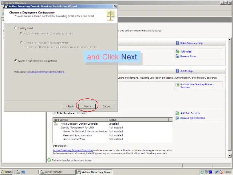This screenshot has height=175, width=233.
Task: Click the system tray clock
Action: tap(227, 172)
